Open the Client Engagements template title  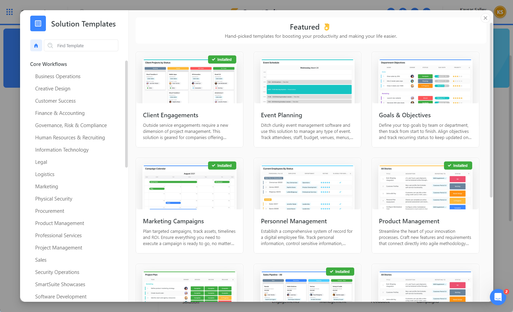pos(171,115)
